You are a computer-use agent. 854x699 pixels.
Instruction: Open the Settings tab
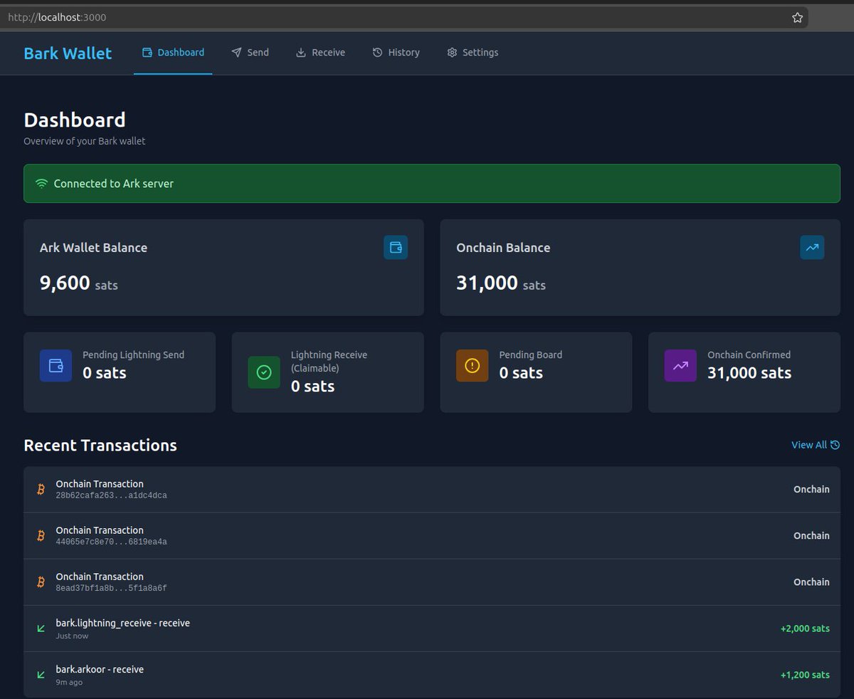473,53
